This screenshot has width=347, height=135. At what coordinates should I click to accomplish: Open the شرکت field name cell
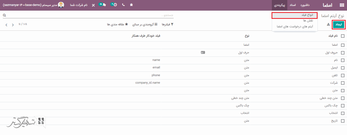pyautogui.click(x=334, y=83)
